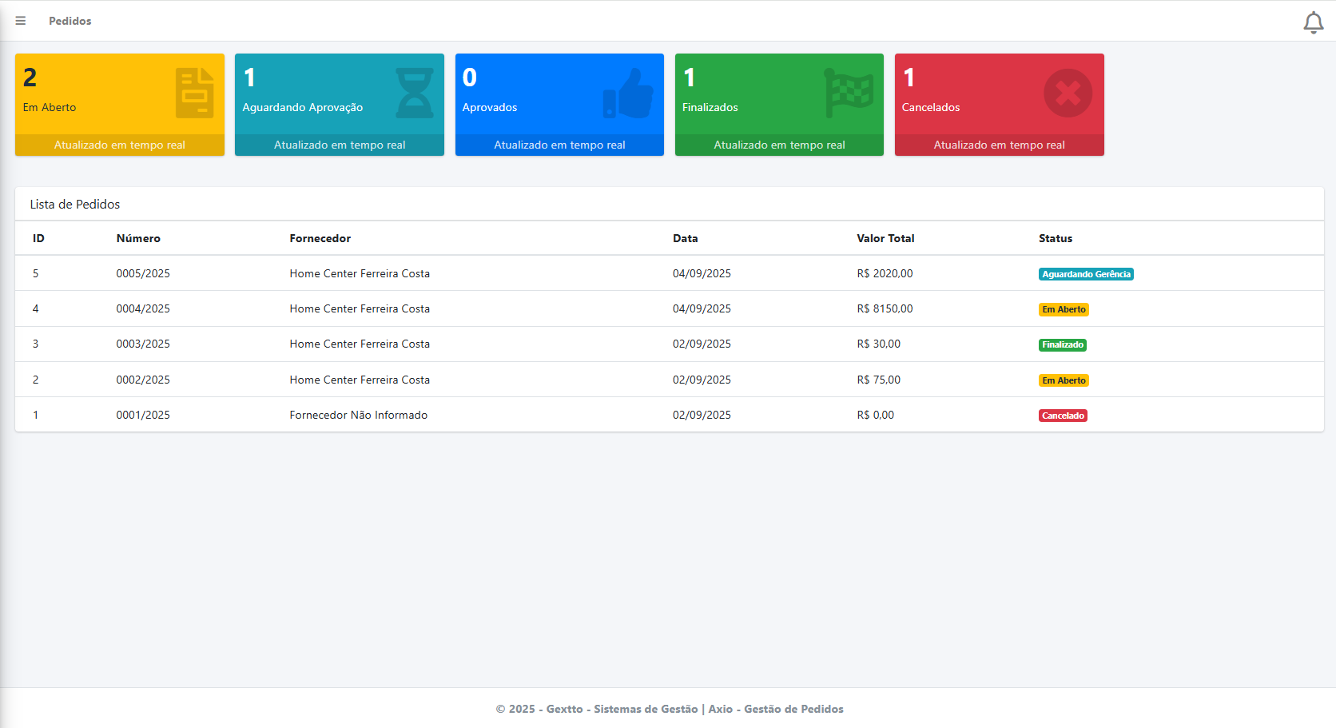
Task: Click the document icon on Em Aberto card
Action: (194, 93)
